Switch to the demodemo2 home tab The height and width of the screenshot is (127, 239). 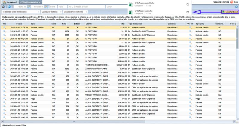tap(10, 2)
